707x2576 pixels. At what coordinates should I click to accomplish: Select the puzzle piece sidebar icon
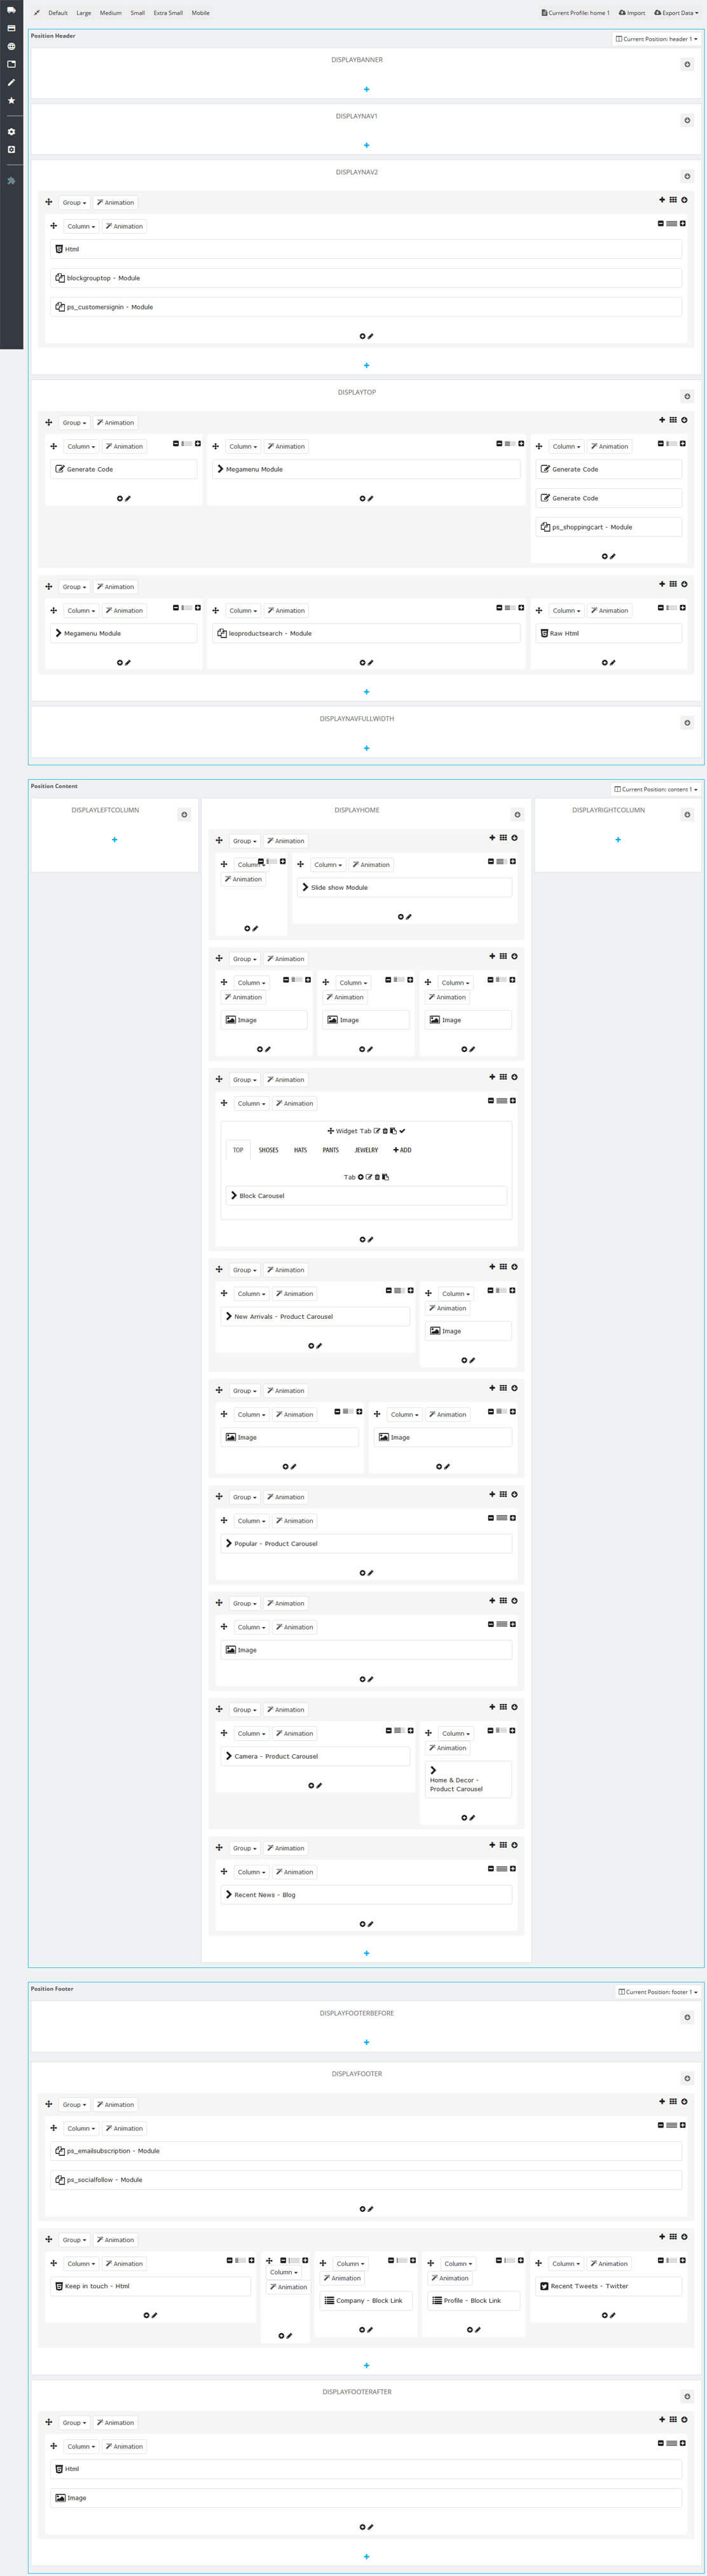click(x=11, y=181)
